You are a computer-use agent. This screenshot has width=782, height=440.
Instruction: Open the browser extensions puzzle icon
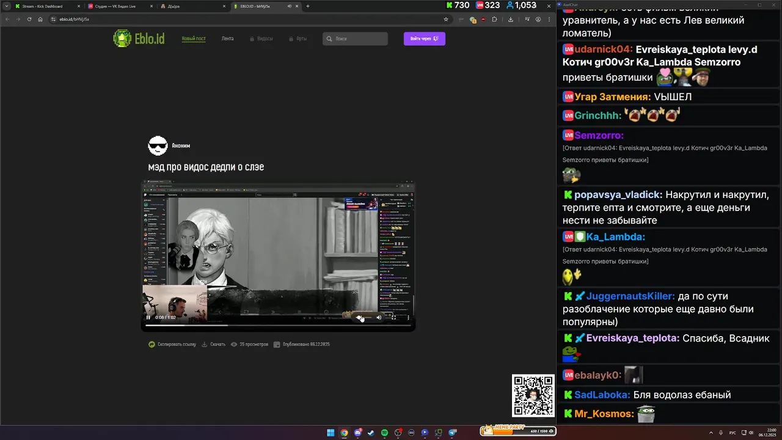495,19
